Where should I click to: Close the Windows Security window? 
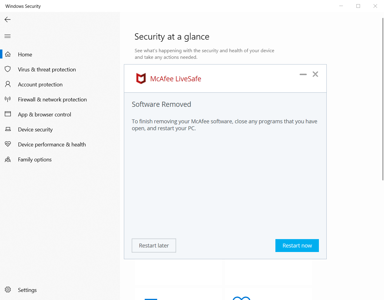point(375,6)
